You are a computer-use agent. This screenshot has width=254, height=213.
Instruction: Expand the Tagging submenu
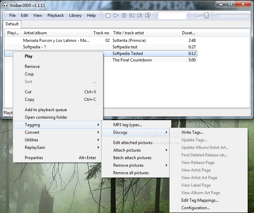57,125
